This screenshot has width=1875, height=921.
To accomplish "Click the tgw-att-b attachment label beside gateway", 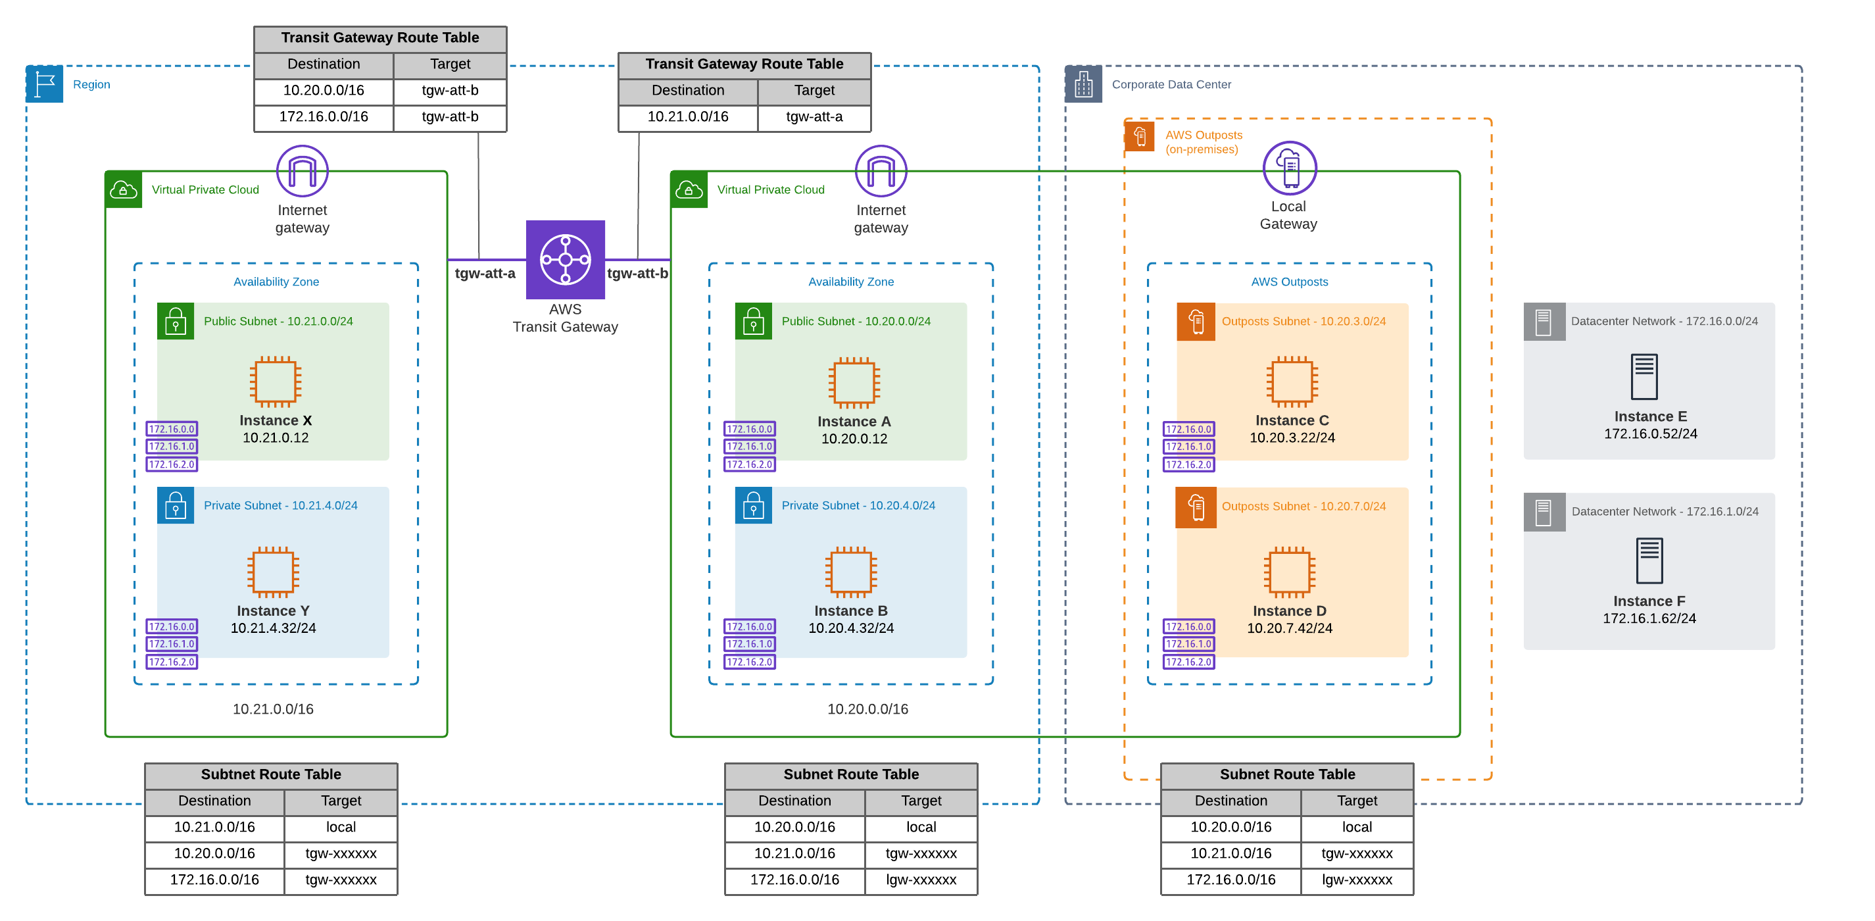I will (x=638, y=273).
